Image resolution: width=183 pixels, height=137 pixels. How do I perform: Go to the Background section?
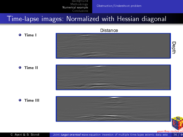pos(80,1)
